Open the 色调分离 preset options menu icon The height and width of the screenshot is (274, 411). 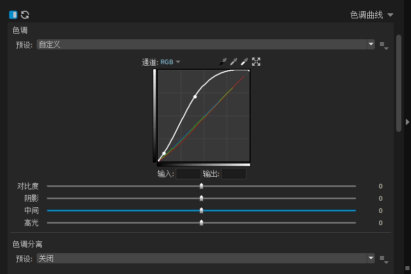pyautogui.click(x=383, y=259)
